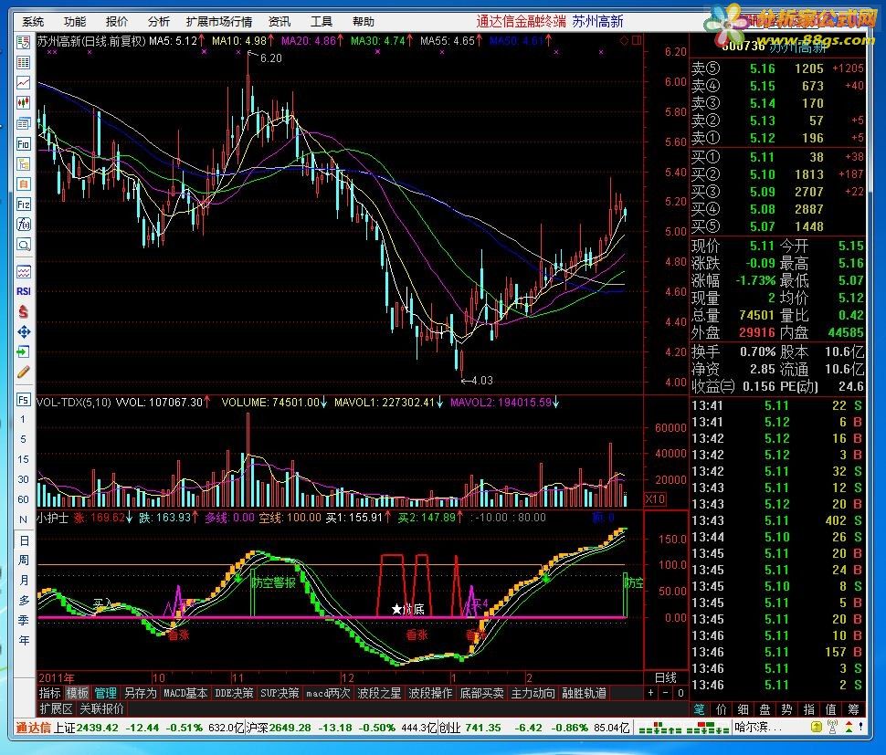Image resolution: width=886 pixels, height=755 pixels.
Task: Click the multi-window layout icon
Action: point(23,123)
